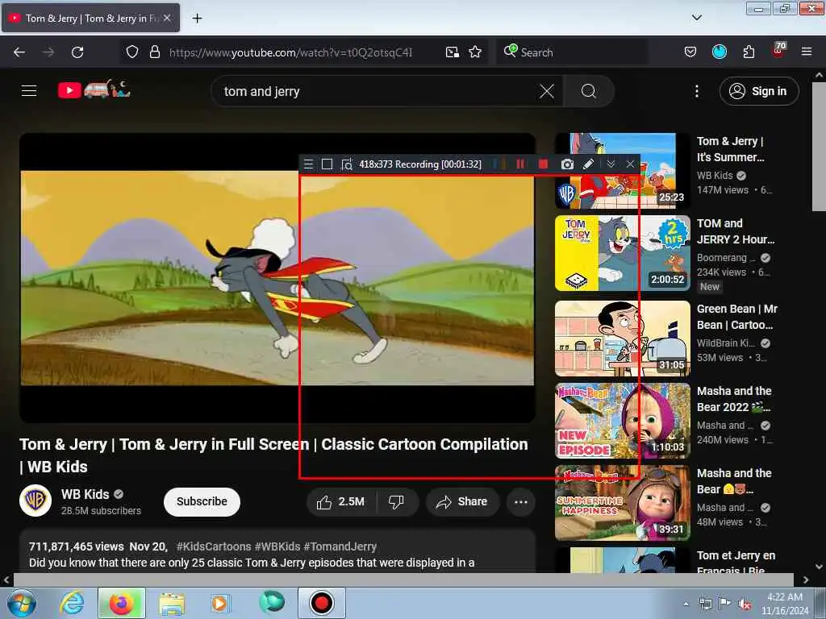Go back in browser history

[x=19, y=52]
